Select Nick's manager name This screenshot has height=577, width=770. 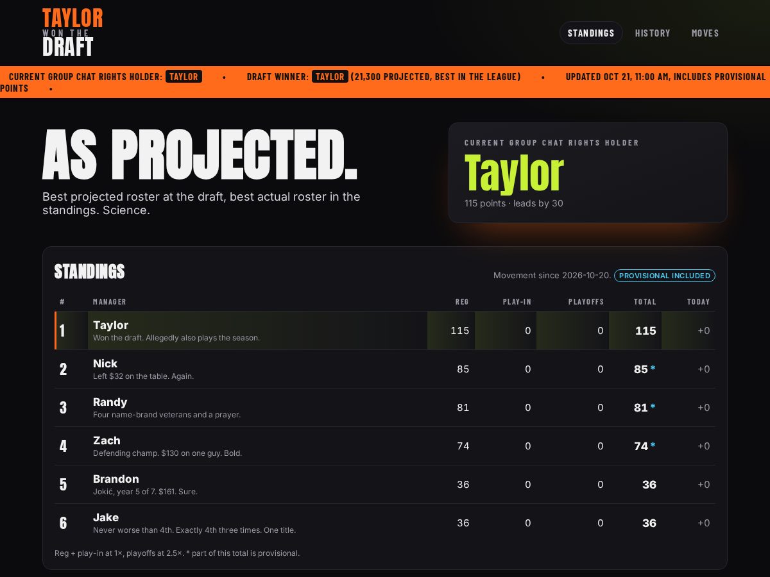point(105,364)
